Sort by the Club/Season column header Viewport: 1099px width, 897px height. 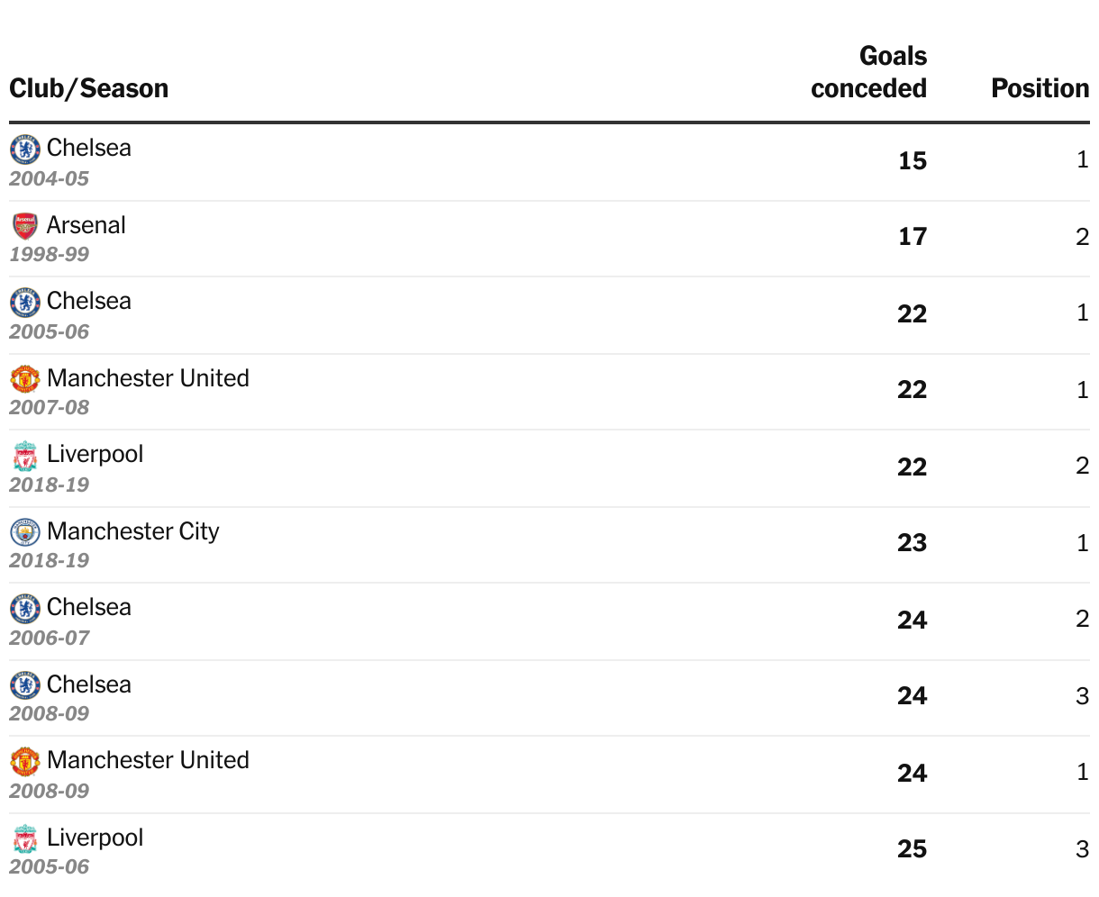(88, 88)
